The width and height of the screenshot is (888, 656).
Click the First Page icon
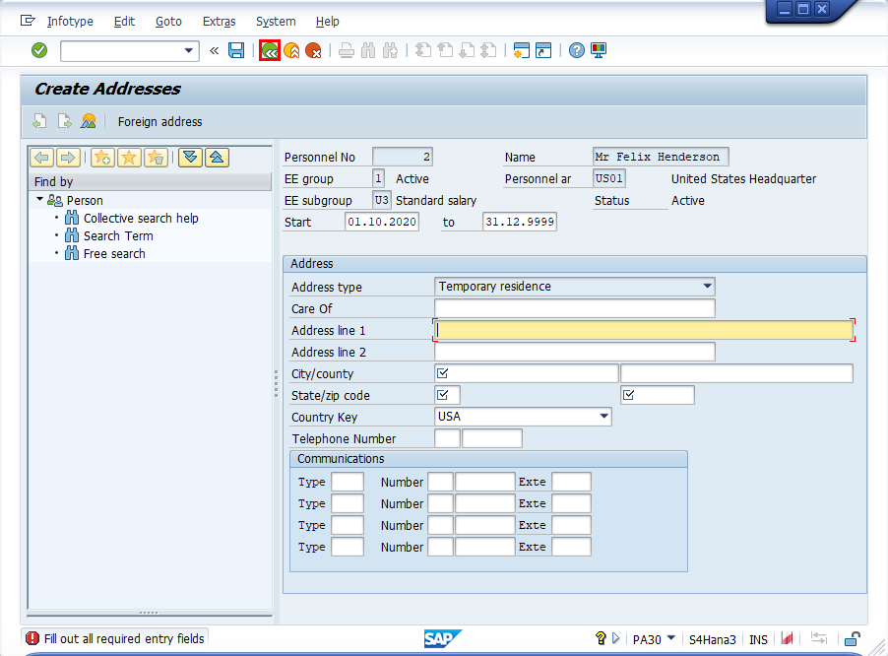click(423, 51)
